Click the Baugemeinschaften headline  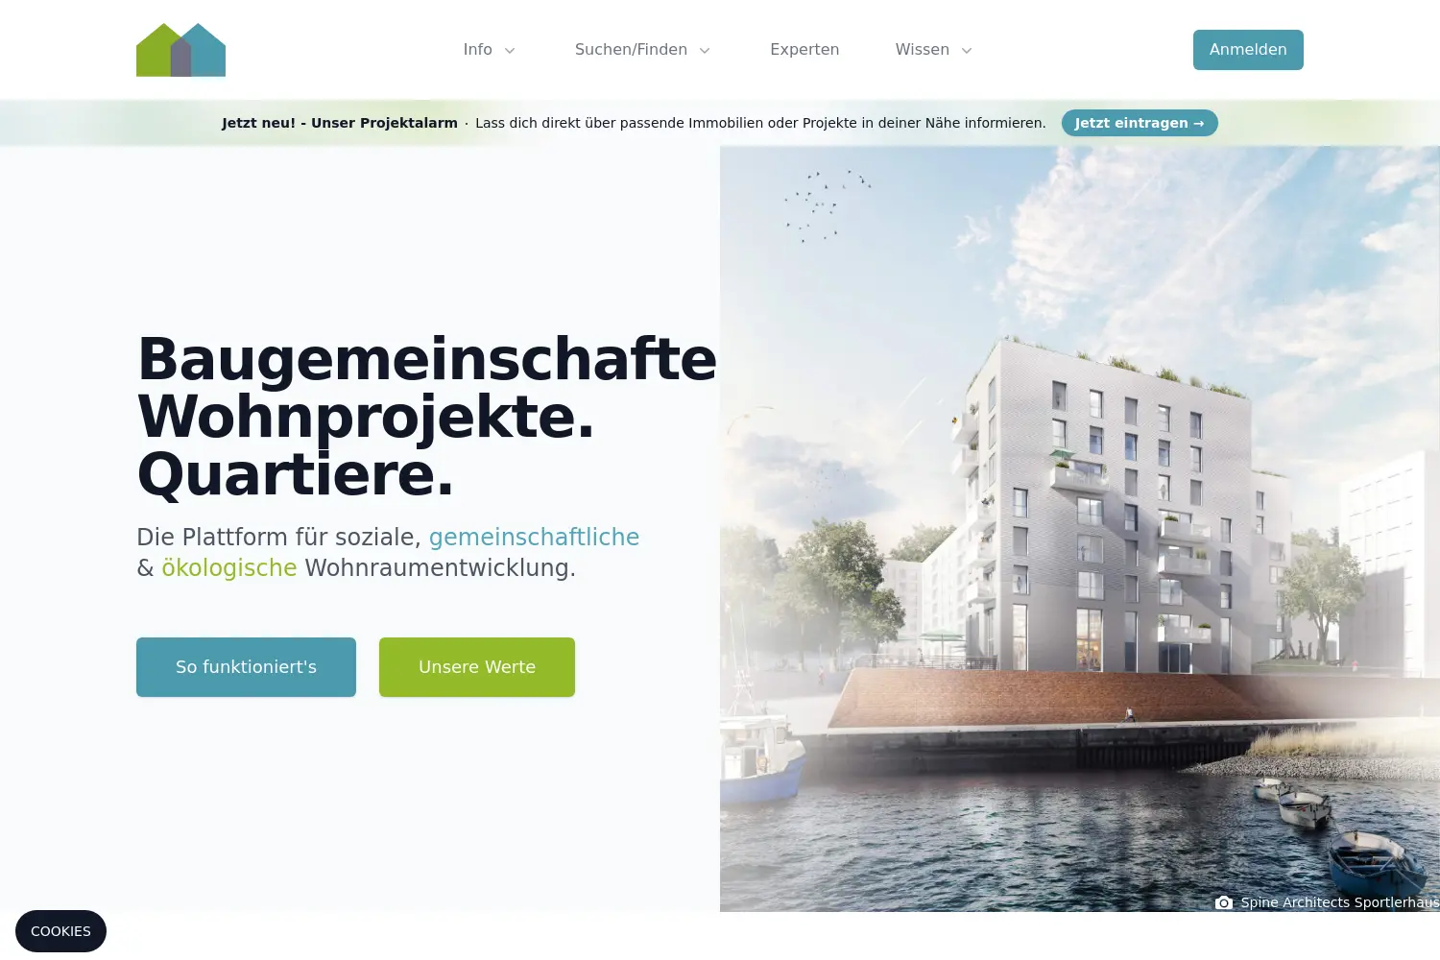(427, 359)
